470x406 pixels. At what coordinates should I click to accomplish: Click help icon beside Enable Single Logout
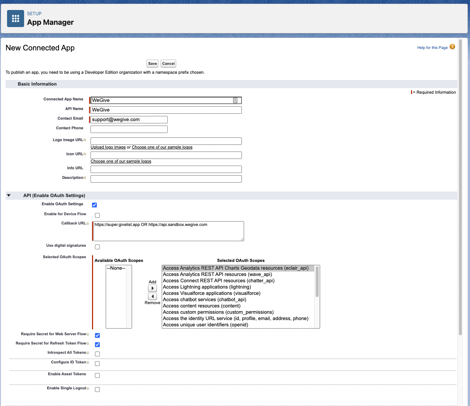click(x=88, y=388)
